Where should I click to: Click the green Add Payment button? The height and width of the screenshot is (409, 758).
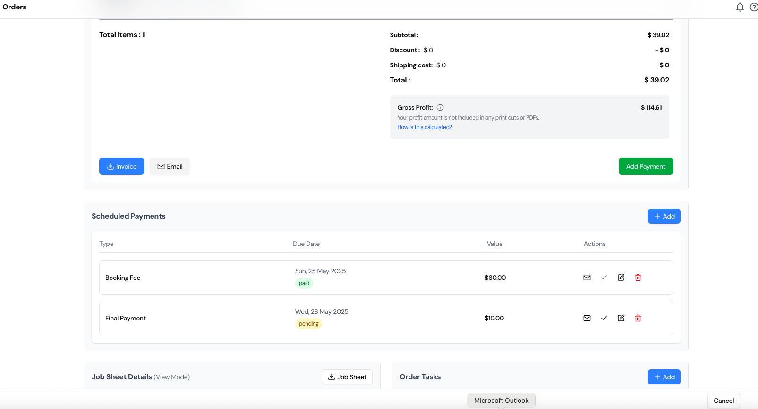(645, 166)
